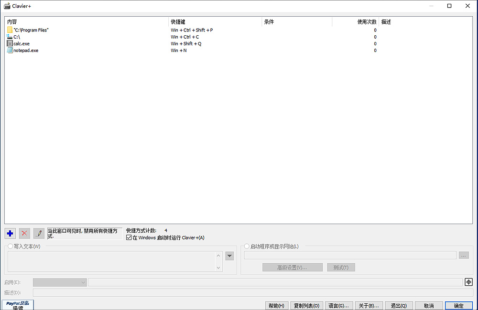Click the "Win + Shift + Q" shortcut cell
Image resolution: width=478 pixels, height=310 pixels.
click(186, 43)
